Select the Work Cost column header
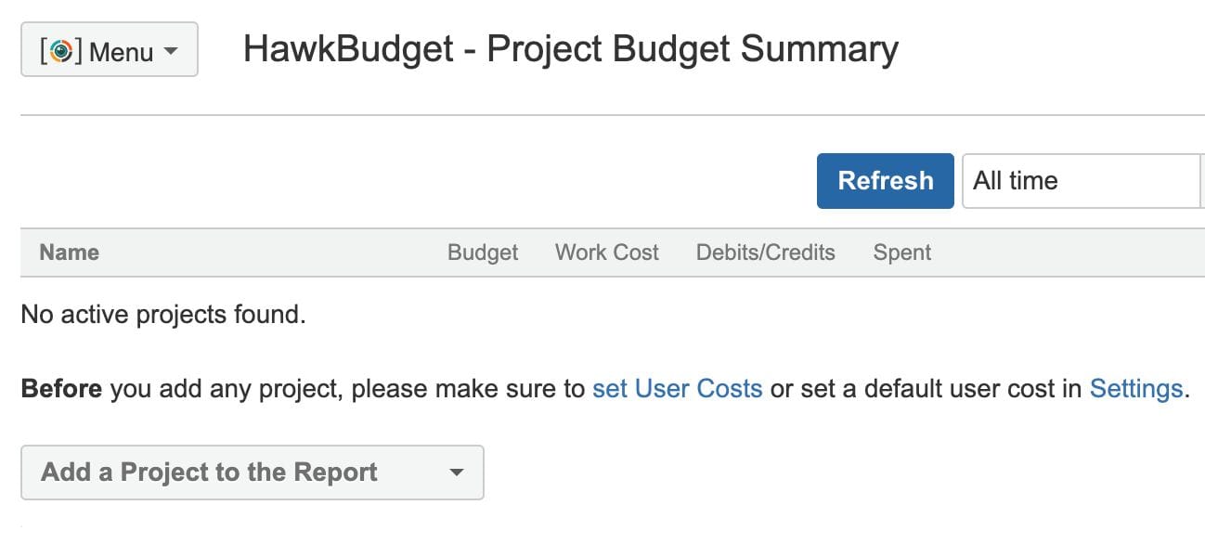Screen dimensions: 1205x557 tap(606, 253)
